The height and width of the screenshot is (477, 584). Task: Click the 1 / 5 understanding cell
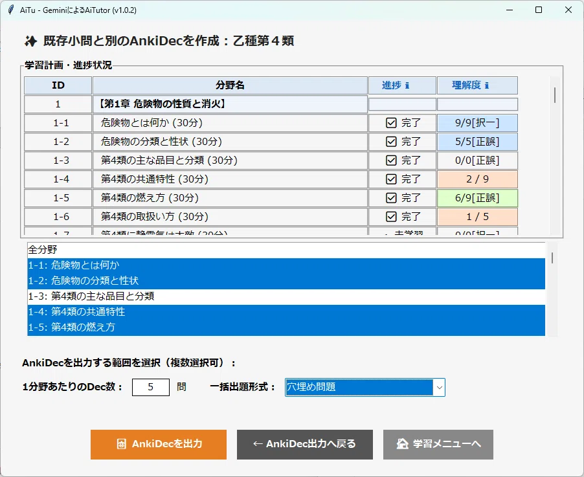tap(477, 216)
